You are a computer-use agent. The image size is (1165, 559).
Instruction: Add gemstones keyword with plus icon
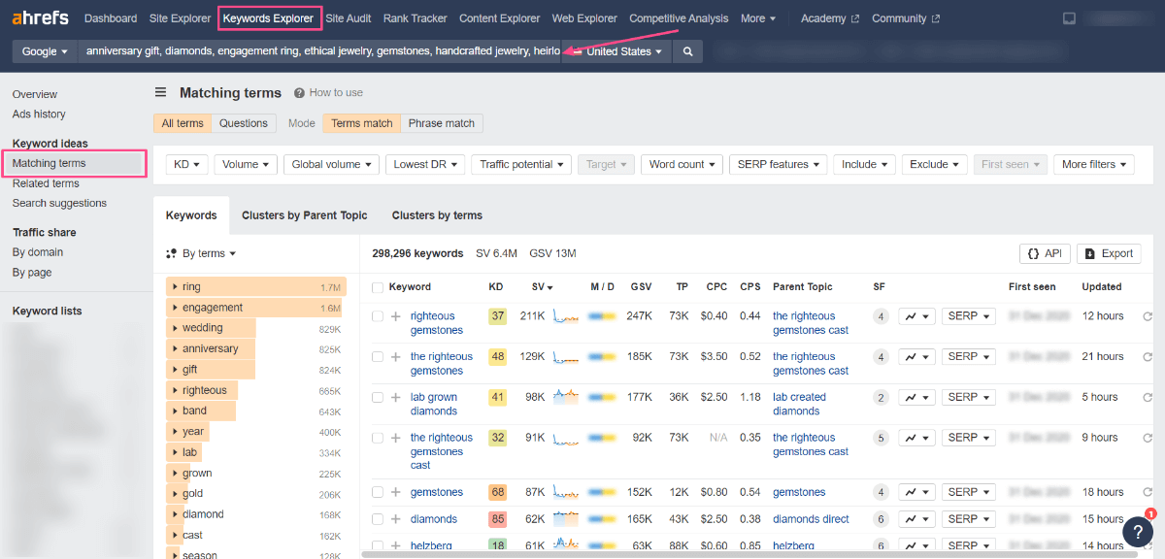pyautogui.click(x=395, y=492)
